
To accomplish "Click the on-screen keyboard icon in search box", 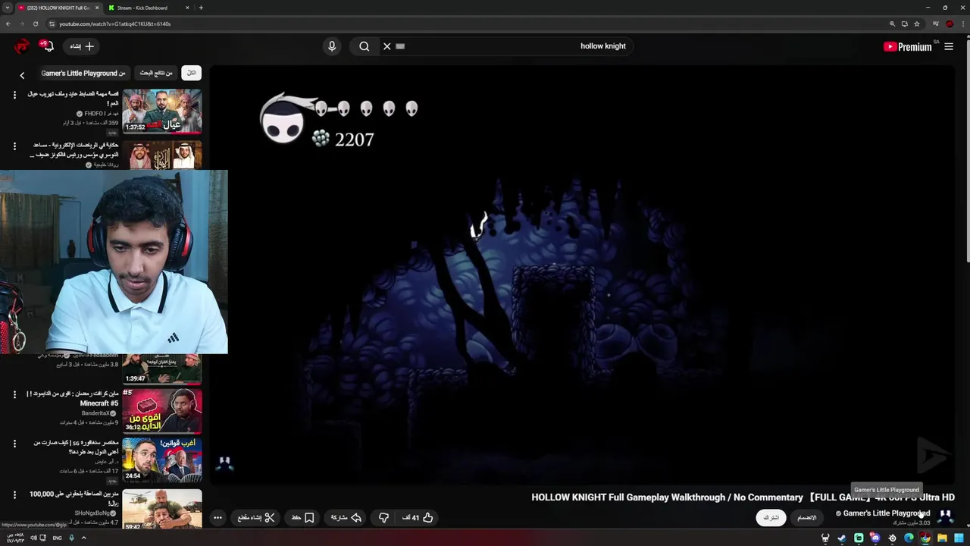I will (x=400, y=46).
